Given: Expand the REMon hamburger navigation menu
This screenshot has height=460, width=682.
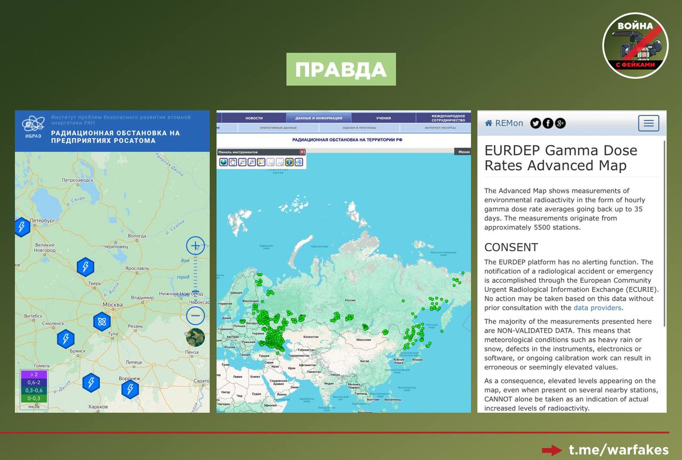Looking at the screenshot, I should click(648, 124).
